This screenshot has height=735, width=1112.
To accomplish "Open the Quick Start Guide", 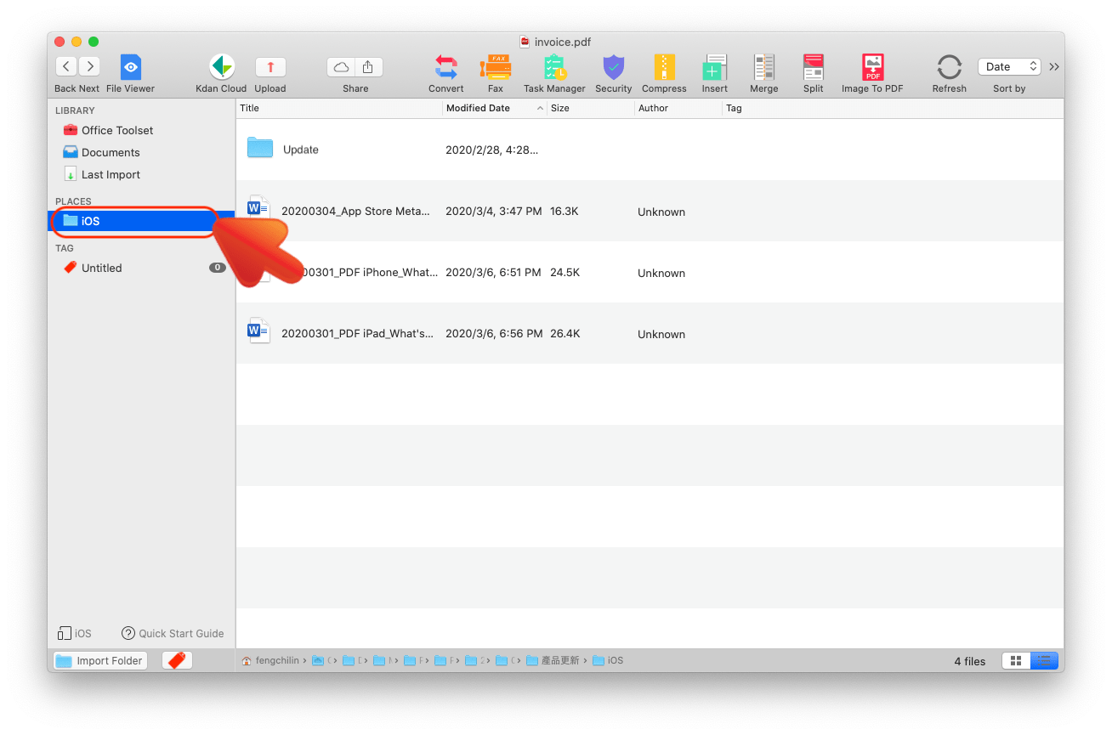I will point(173,633).
